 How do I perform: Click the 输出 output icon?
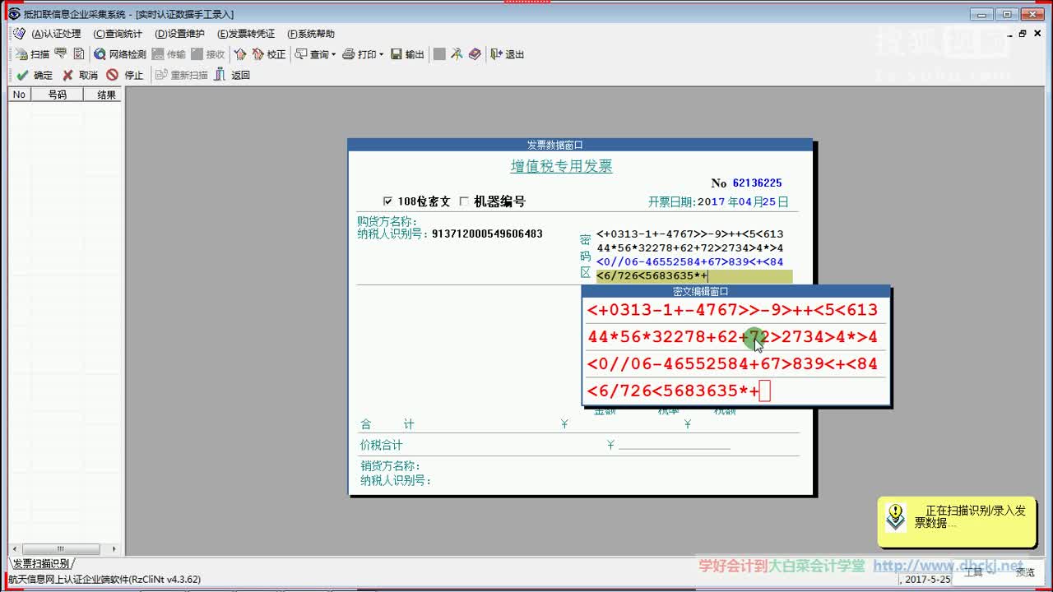(x=406, y=54)
